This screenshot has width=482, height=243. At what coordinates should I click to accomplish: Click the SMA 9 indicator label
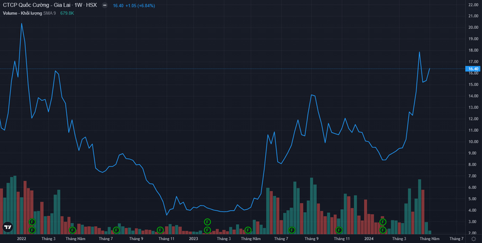(50, 13)
